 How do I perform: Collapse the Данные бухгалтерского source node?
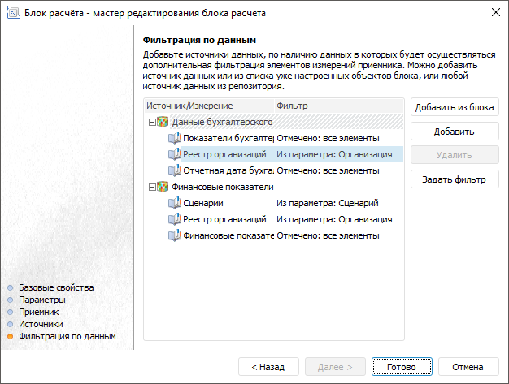tap(152, 122)
